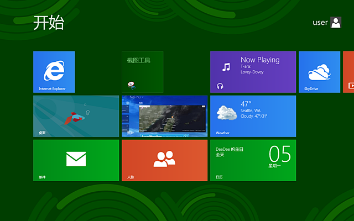
Task: Open the Now Playing music tile
Action: tap(253, 72)
